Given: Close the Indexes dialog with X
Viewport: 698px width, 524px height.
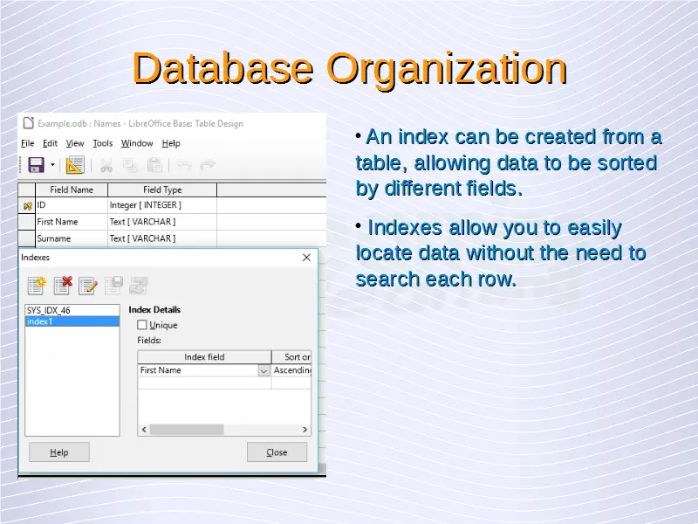Looking at the screenshot, I should 306,258.
